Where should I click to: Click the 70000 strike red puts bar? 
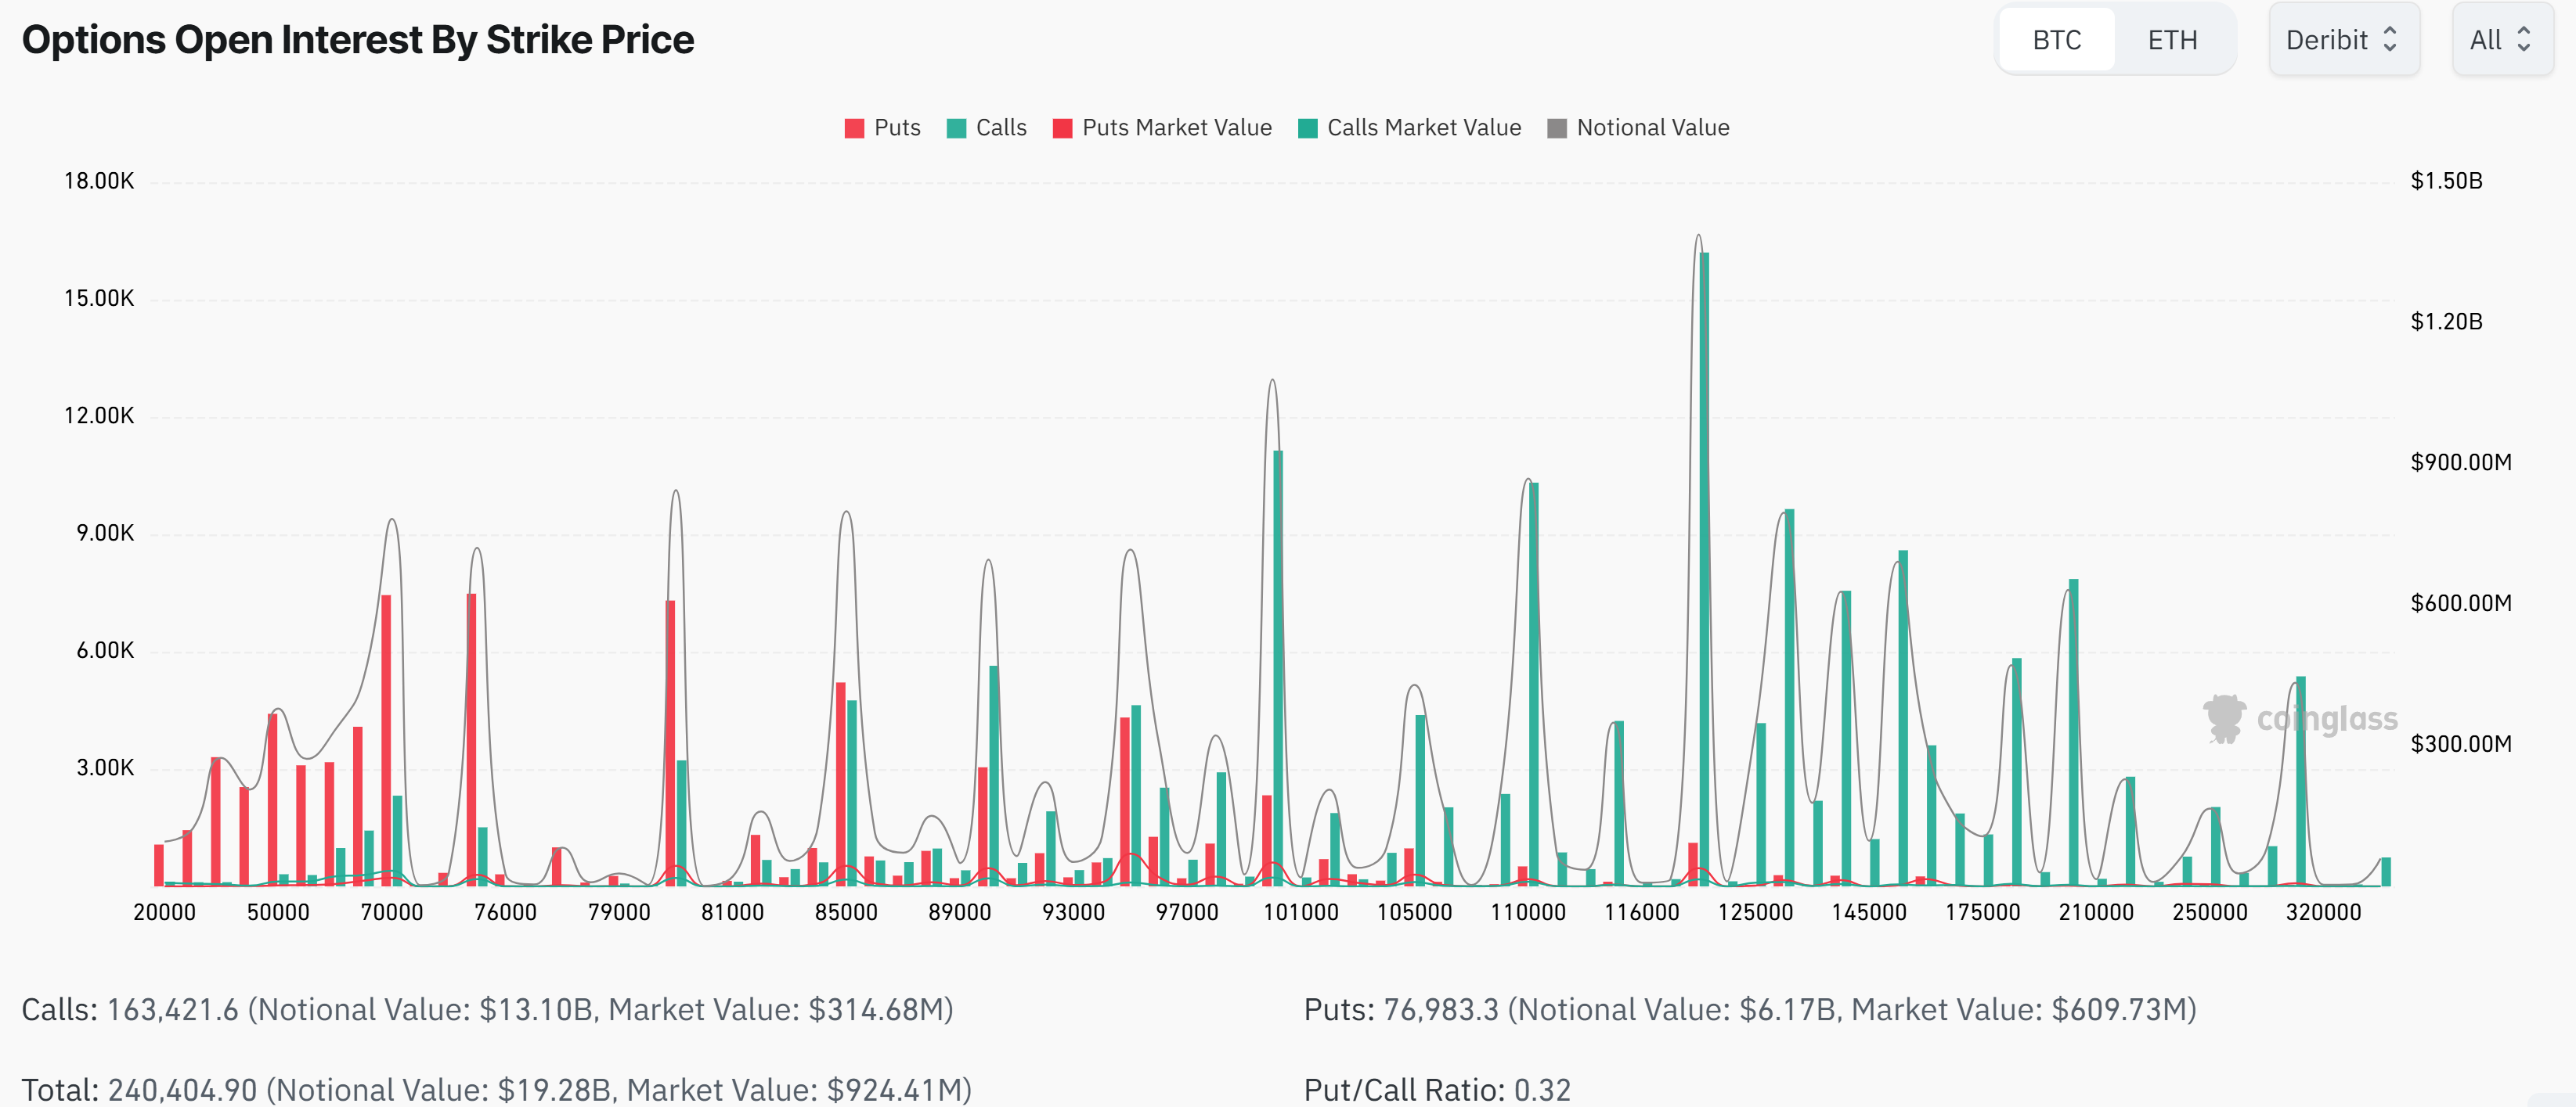click(386, 739)
